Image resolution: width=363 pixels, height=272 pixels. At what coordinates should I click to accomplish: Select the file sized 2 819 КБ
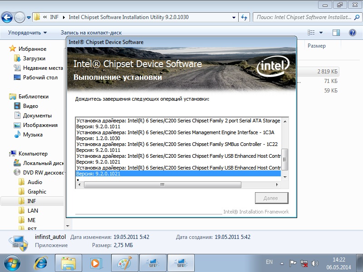click(x=327, y=72)
